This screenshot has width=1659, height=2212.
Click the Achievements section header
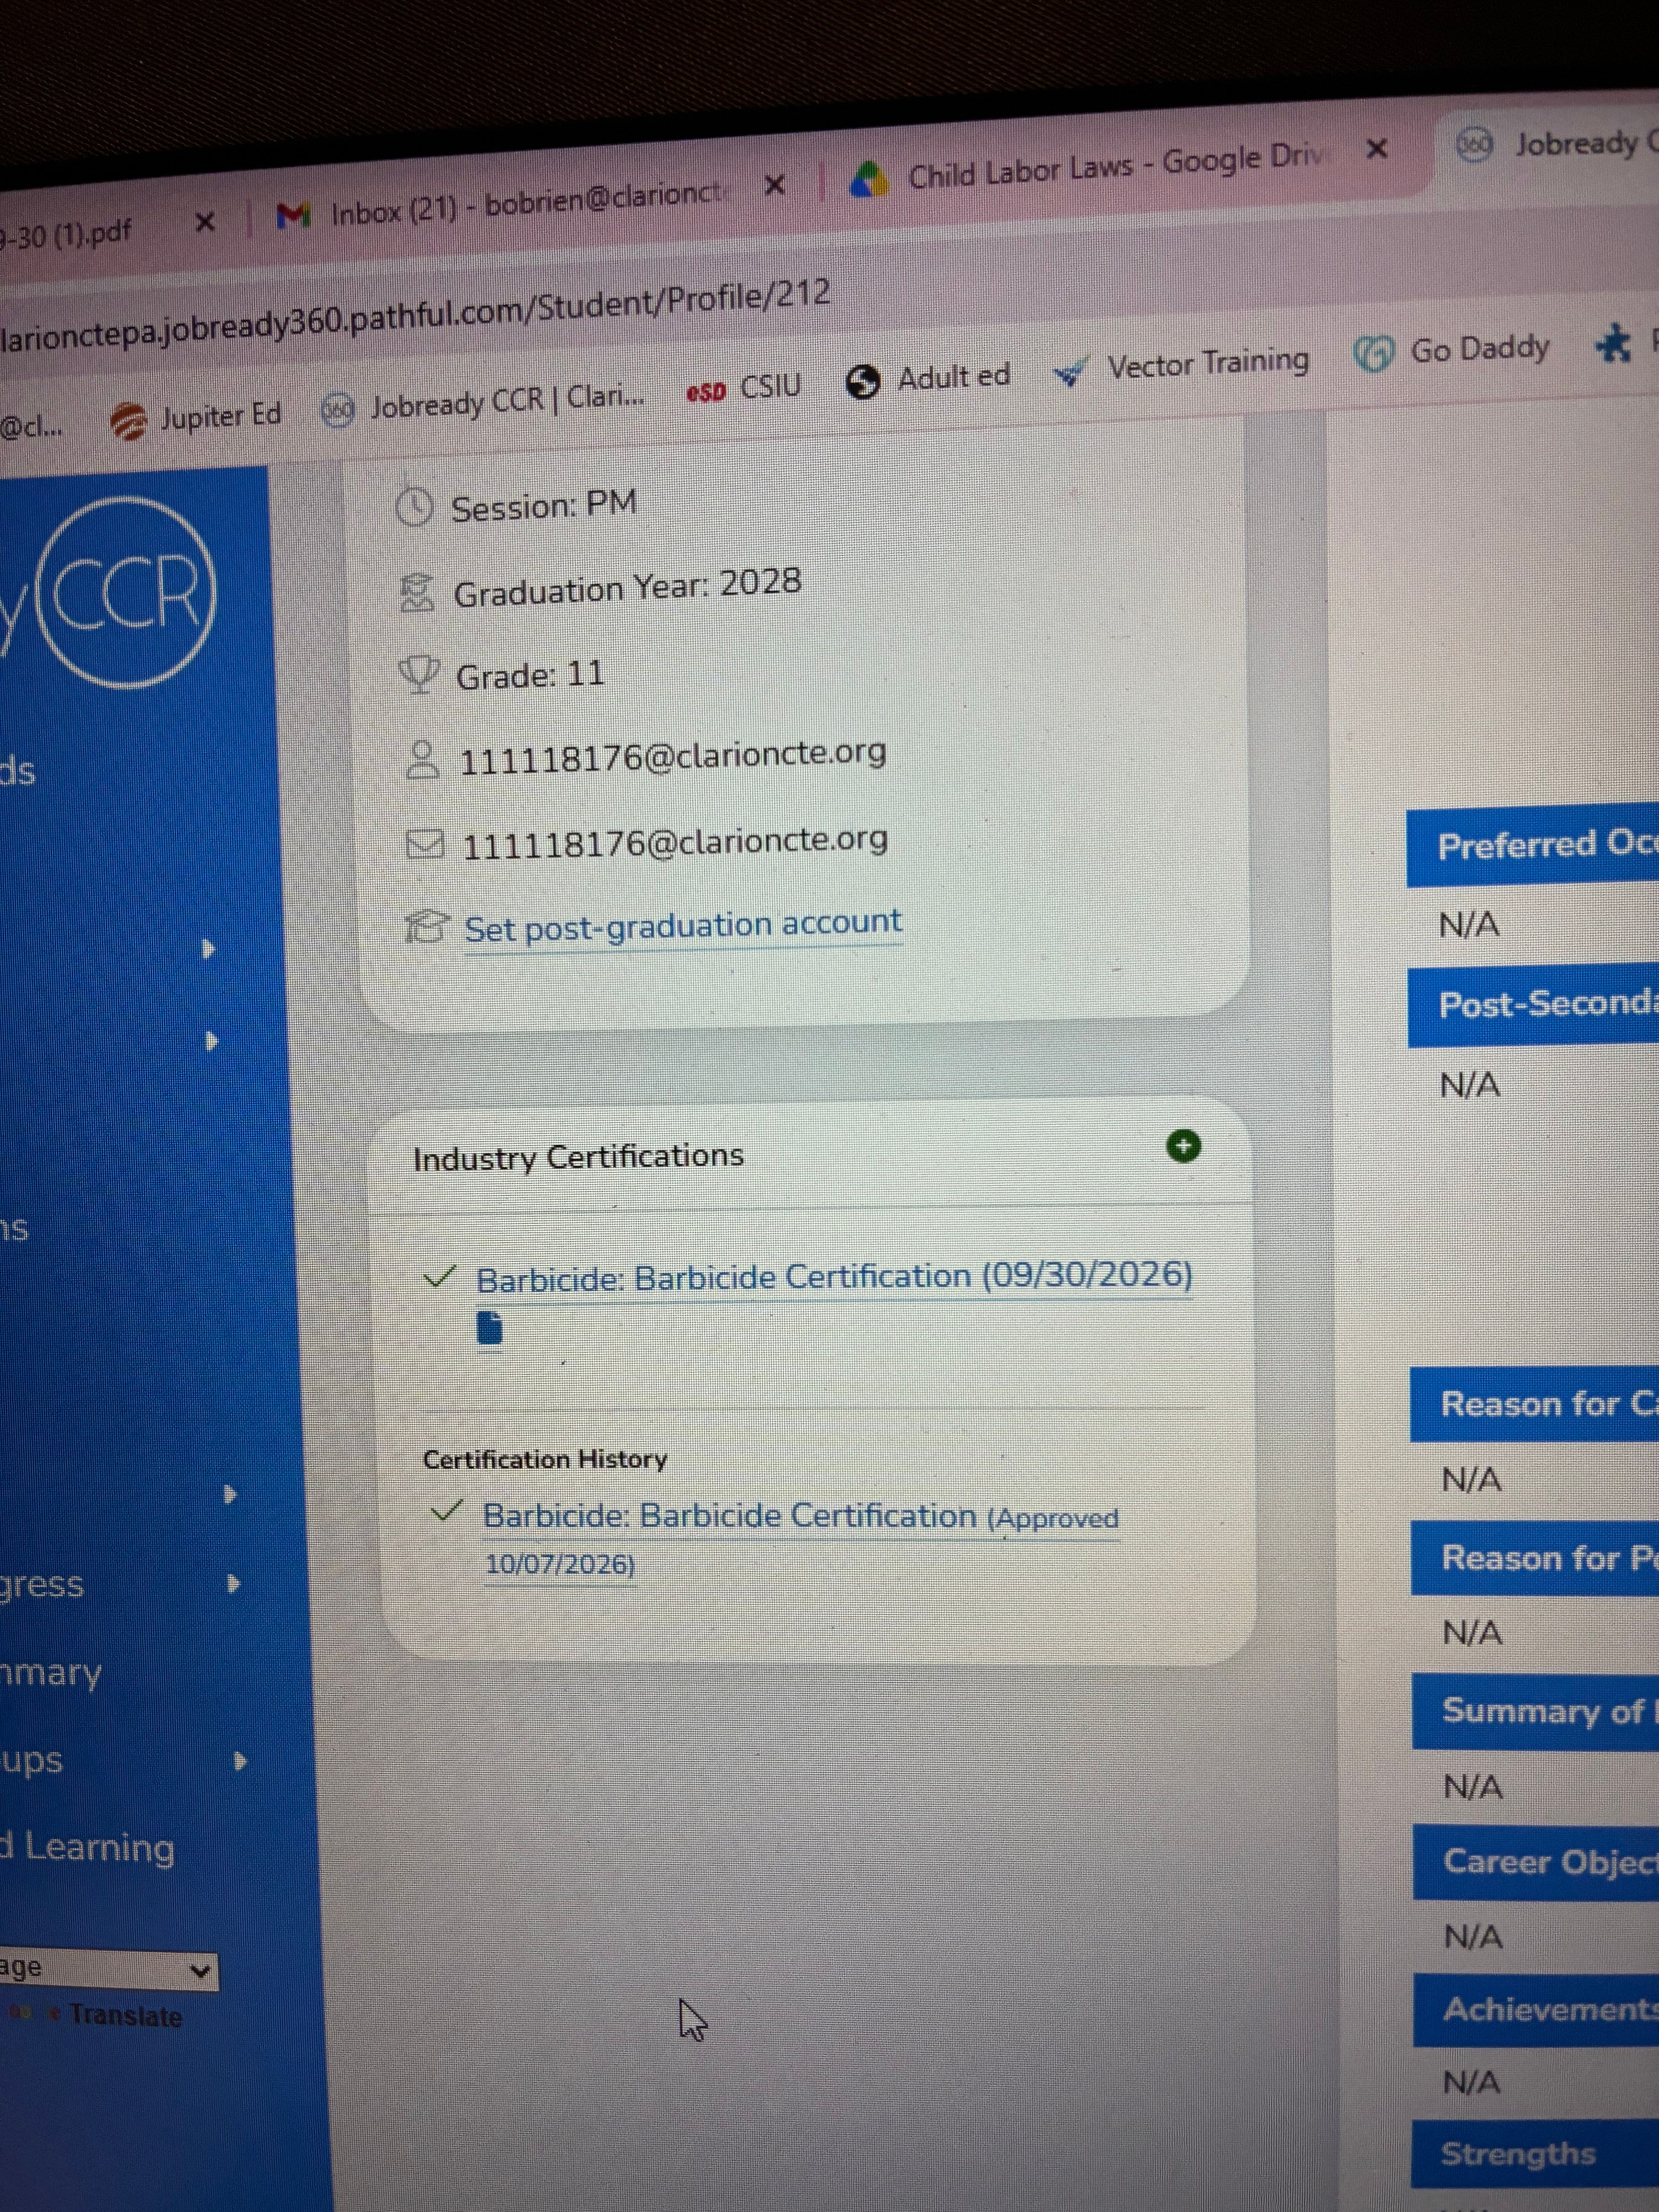[x=1536, y=2009]
